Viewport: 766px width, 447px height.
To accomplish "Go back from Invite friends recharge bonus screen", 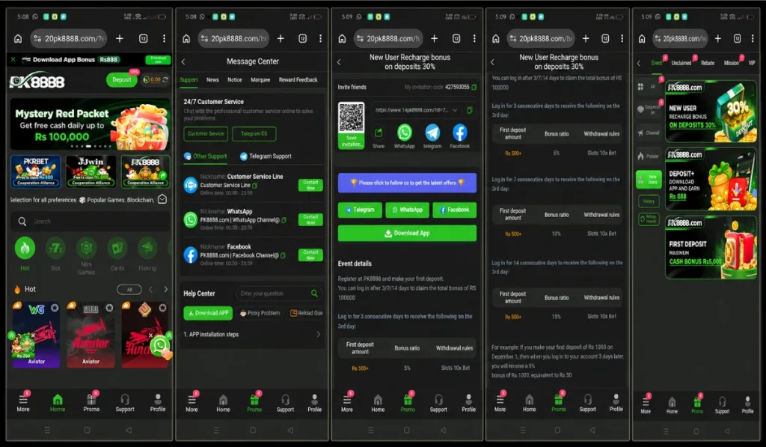I will (x=339, y=62).
